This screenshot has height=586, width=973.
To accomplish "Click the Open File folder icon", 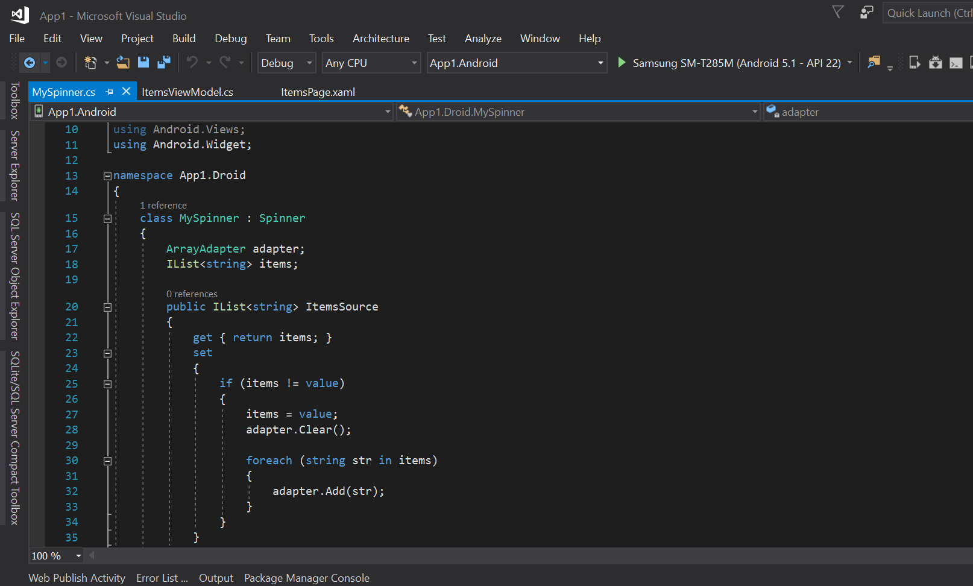I will (x=123, y=62).
